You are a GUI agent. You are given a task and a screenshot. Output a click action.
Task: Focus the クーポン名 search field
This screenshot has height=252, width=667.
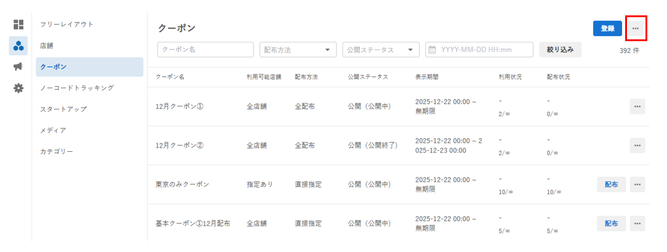(206, 49)
